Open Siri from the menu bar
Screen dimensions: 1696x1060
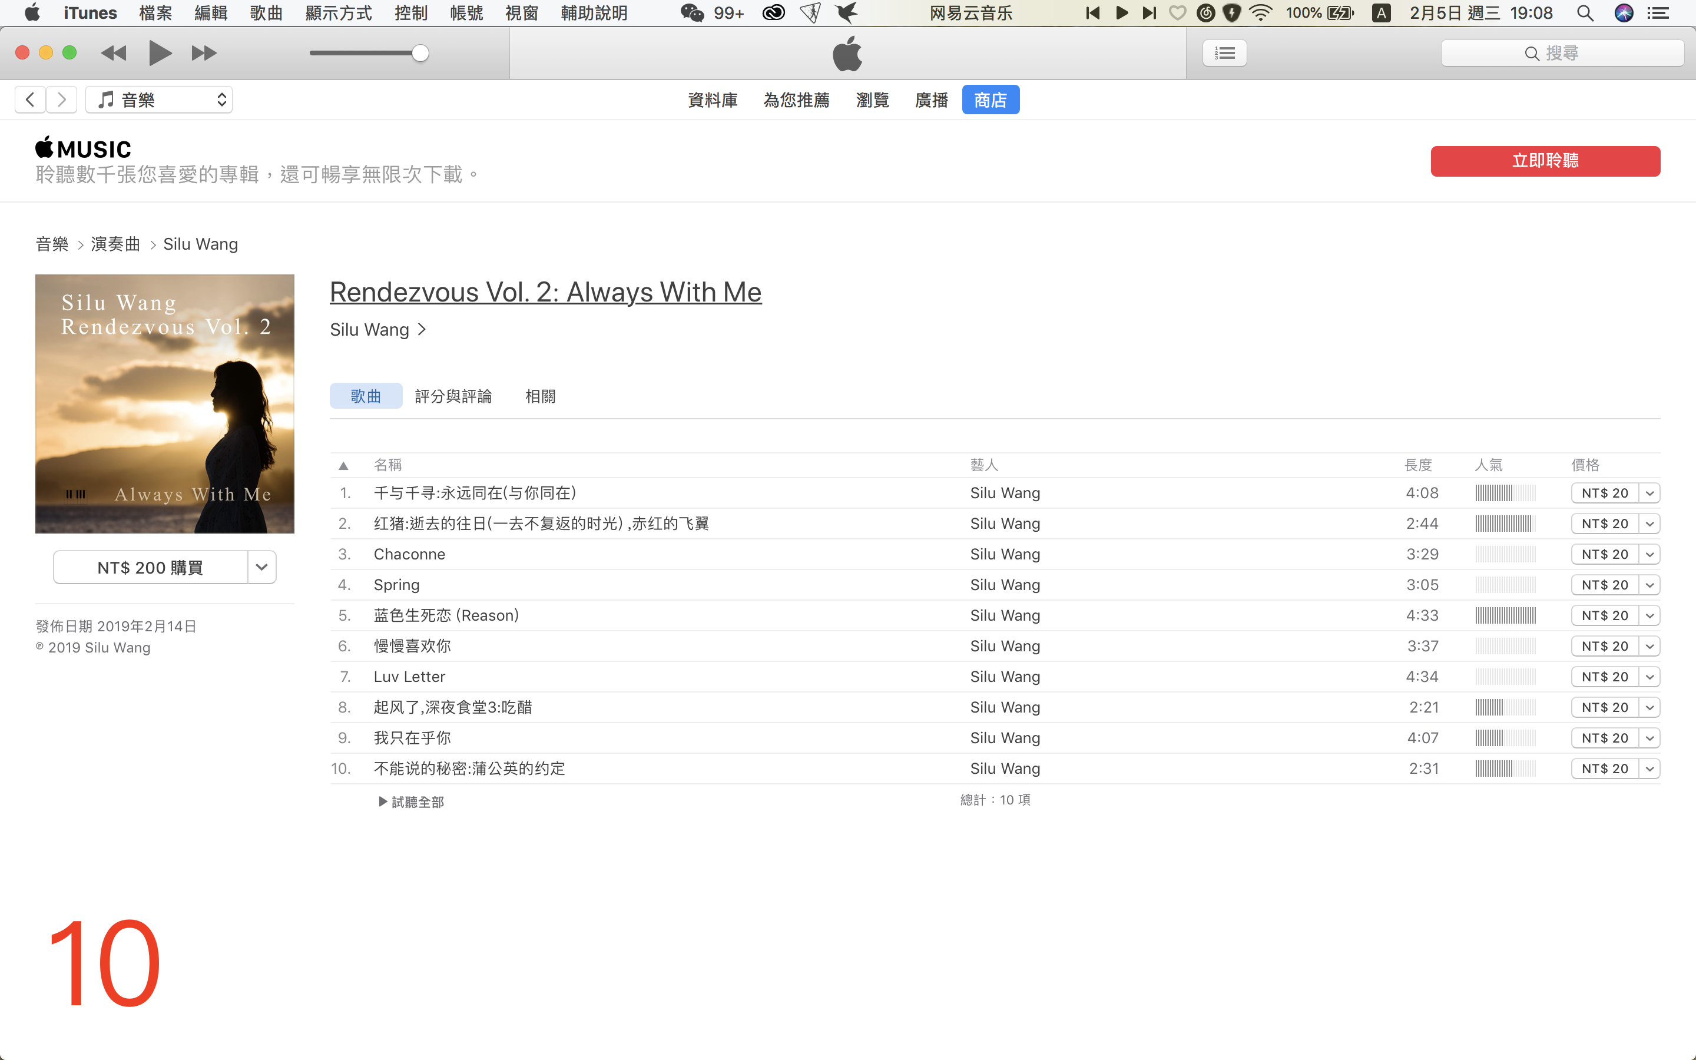pos(1624,12)
